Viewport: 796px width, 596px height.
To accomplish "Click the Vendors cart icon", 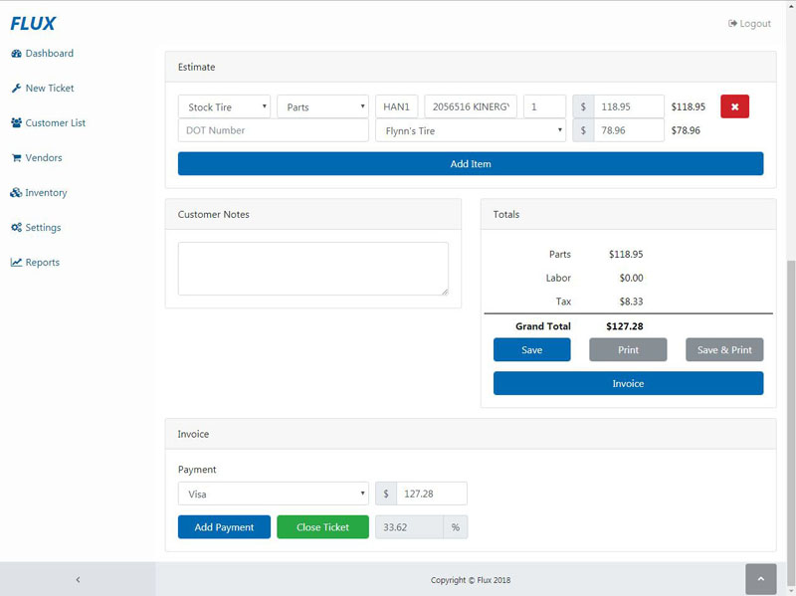I will pyautogui.click(x=17, y=158).
